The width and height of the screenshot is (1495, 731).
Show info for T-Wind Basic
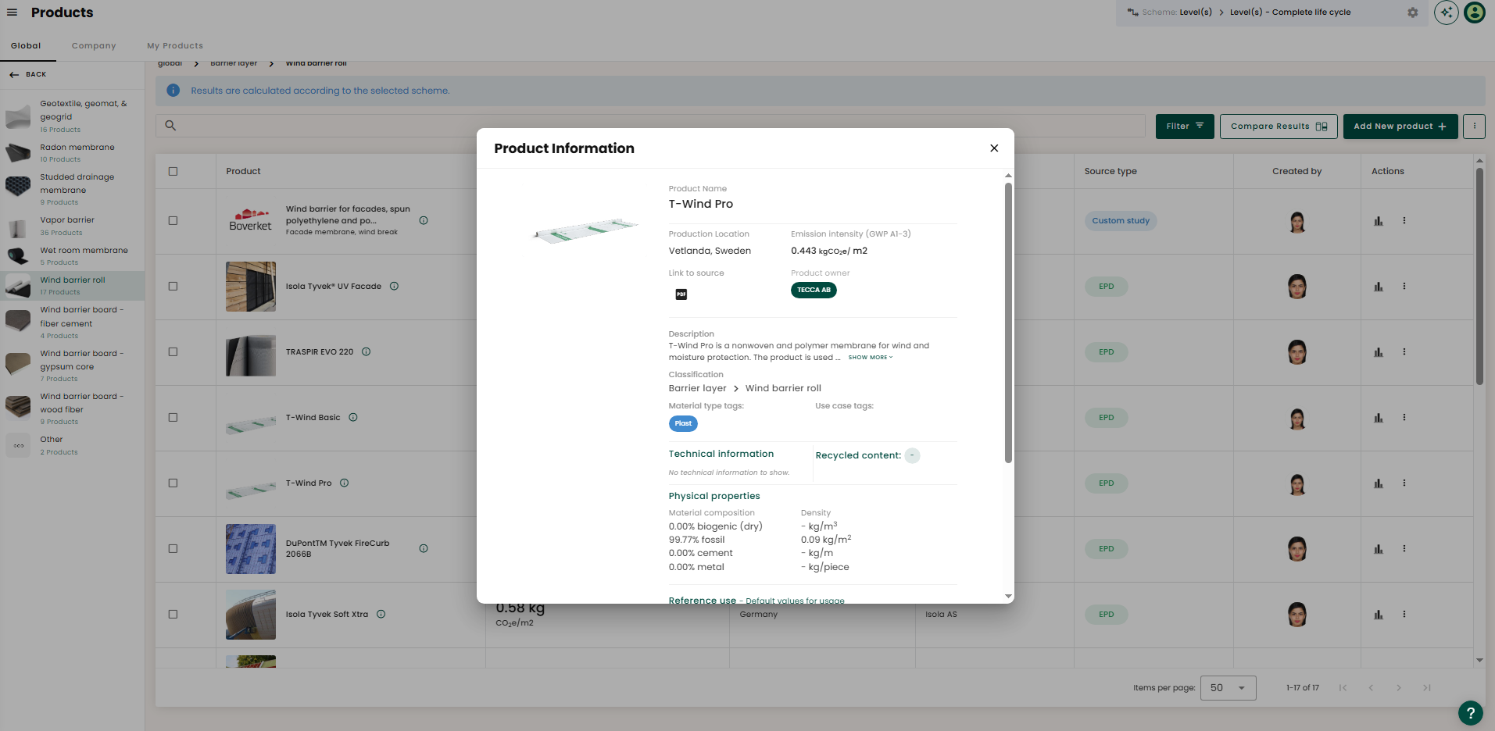353,418
